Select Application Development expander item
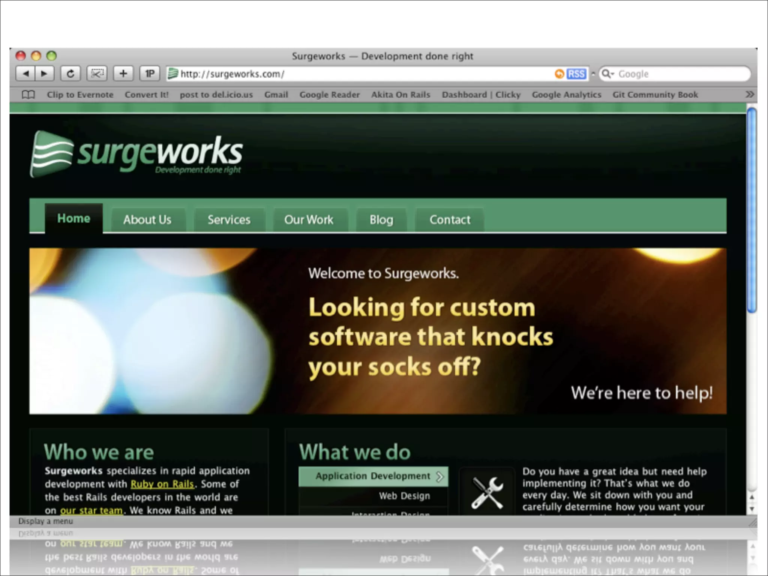 click(373, 476)
